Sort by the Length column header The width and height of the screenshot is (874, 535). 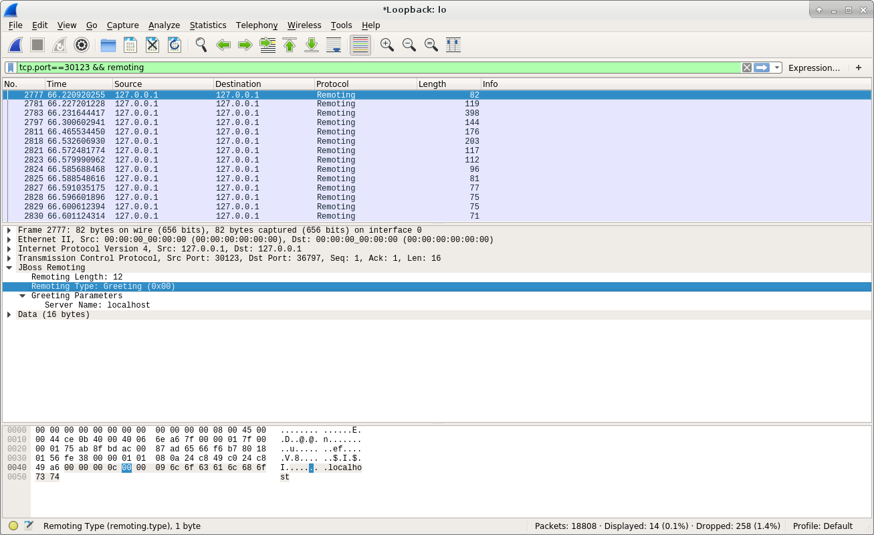[449, 84]
